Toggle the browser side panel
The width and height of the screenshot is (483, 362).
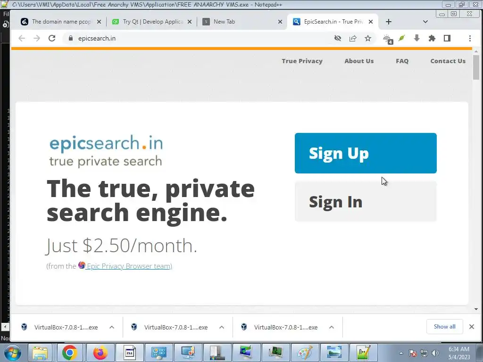(x=447, y=38)
